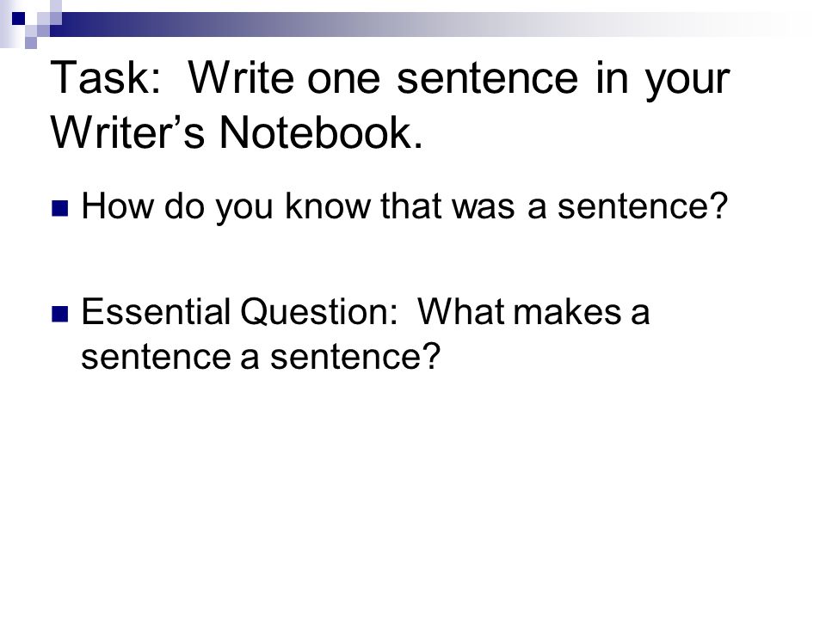The image size is (826, 619).
Task: Click the bullet square before "How do you know"
Action: pos(60,209)
